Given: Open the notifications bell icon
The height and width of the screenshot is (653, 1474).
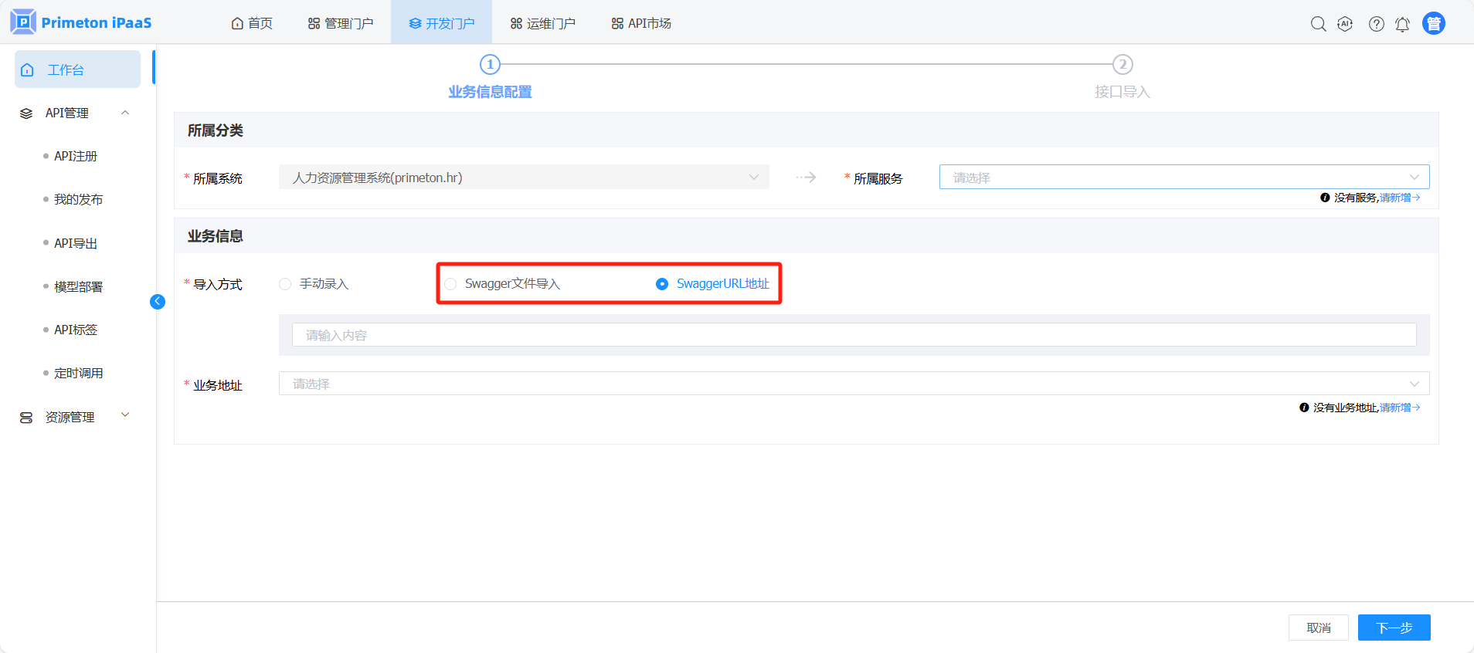Looking at the screenshot, I should [1402, 24].
